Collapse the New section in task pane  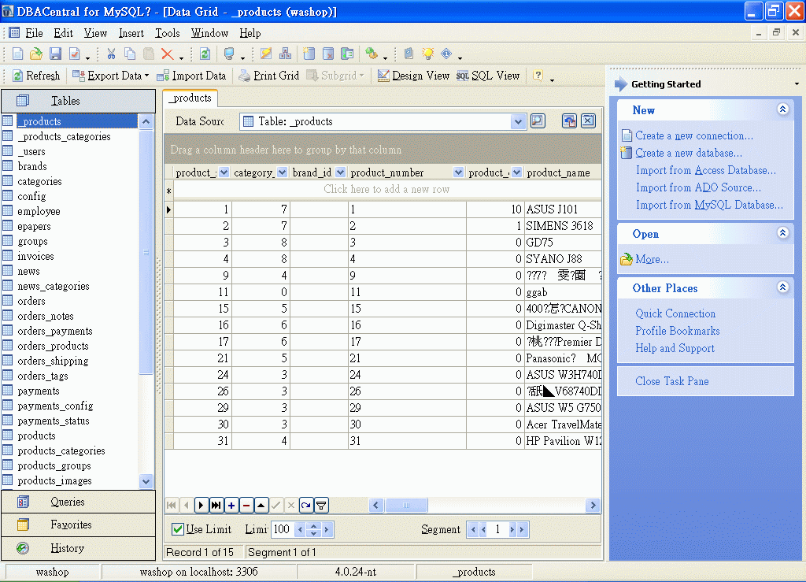click(782, 110)
